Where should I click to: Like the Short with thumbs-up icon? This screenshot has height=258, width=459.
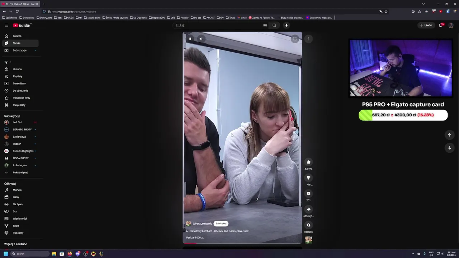coord(308,162)
